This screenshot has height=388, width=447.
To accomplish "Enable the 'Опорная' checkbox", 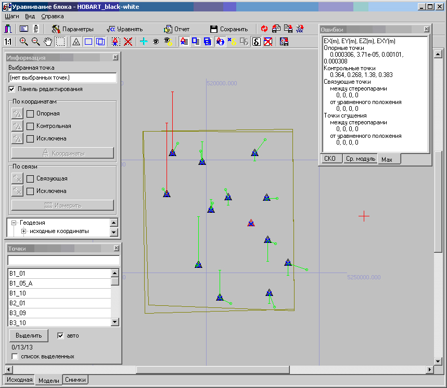I will [30, 113].
